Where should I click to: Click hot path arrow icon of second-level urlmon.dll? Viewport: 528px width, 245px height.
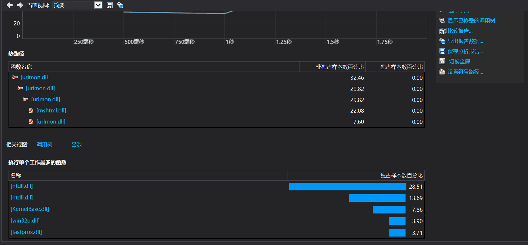pyautogui.click(x=20, y=88)
